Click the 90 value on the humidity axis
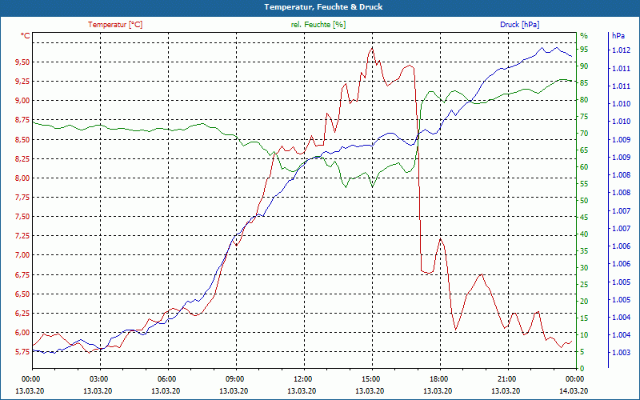This screenshot has height=400, width=640. click(x=584, y=66)
